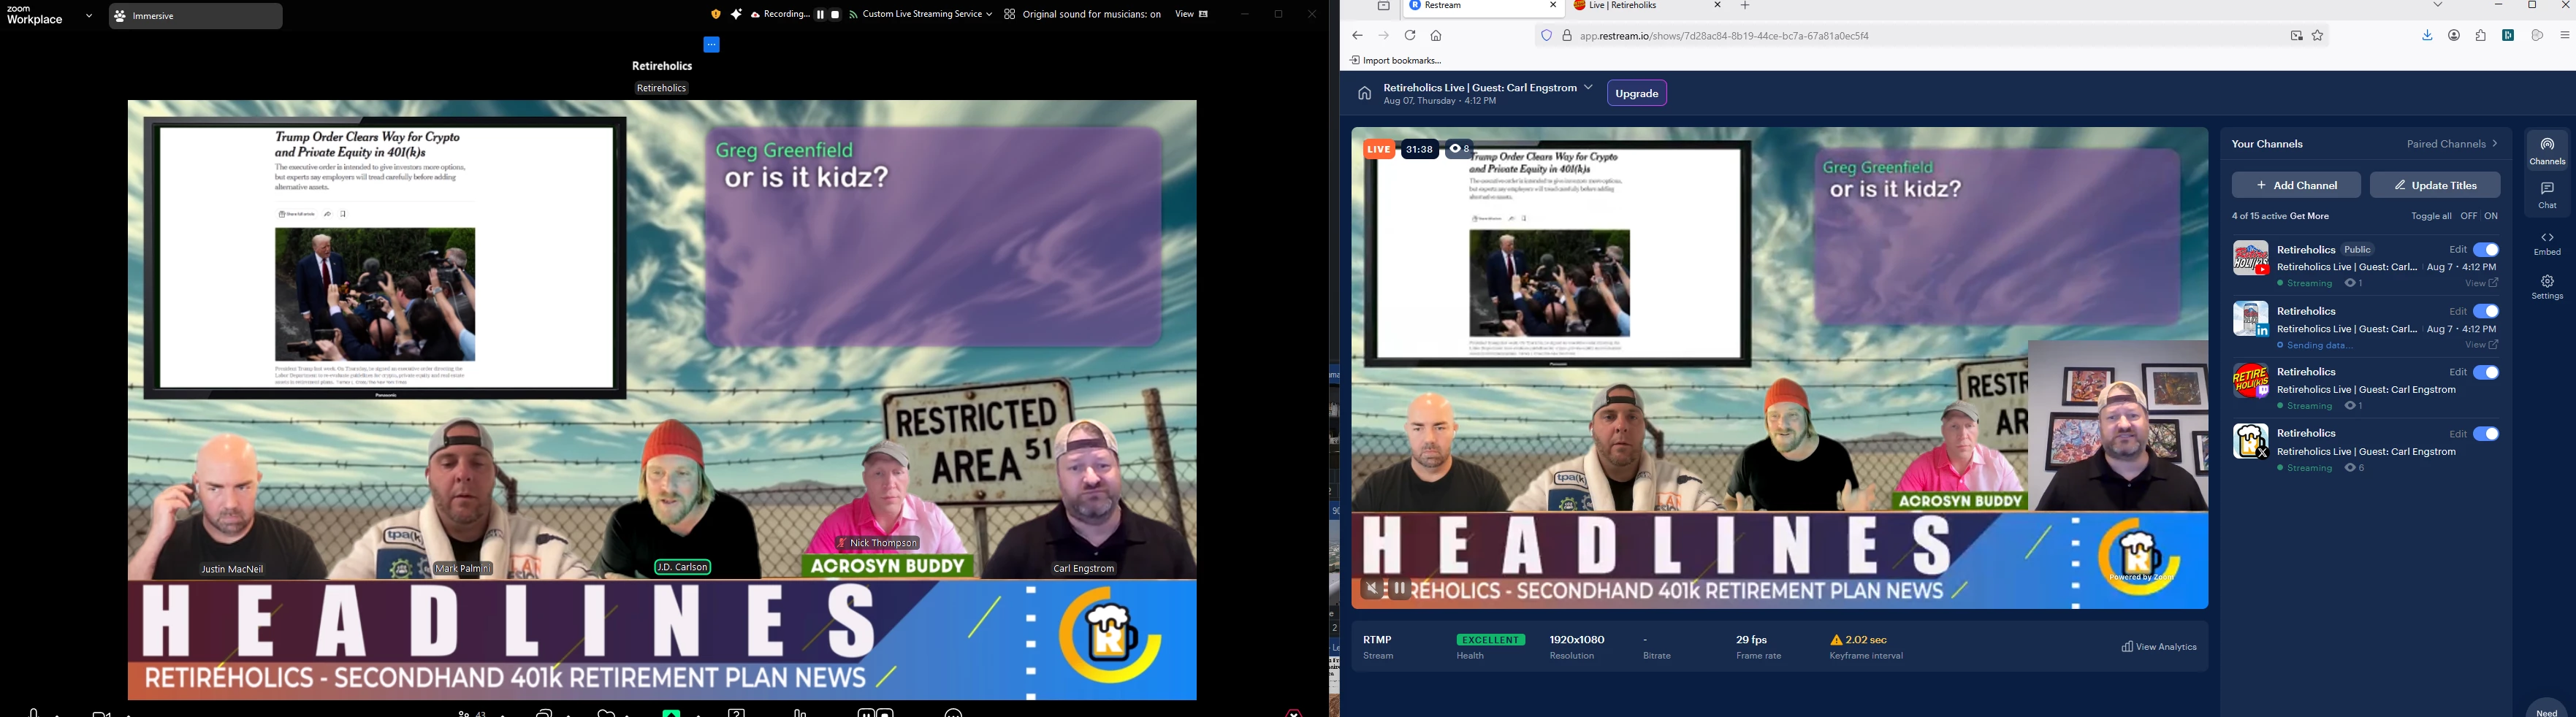View the YouTube stream externally

pyautogui.click(x=2481, y=284)
